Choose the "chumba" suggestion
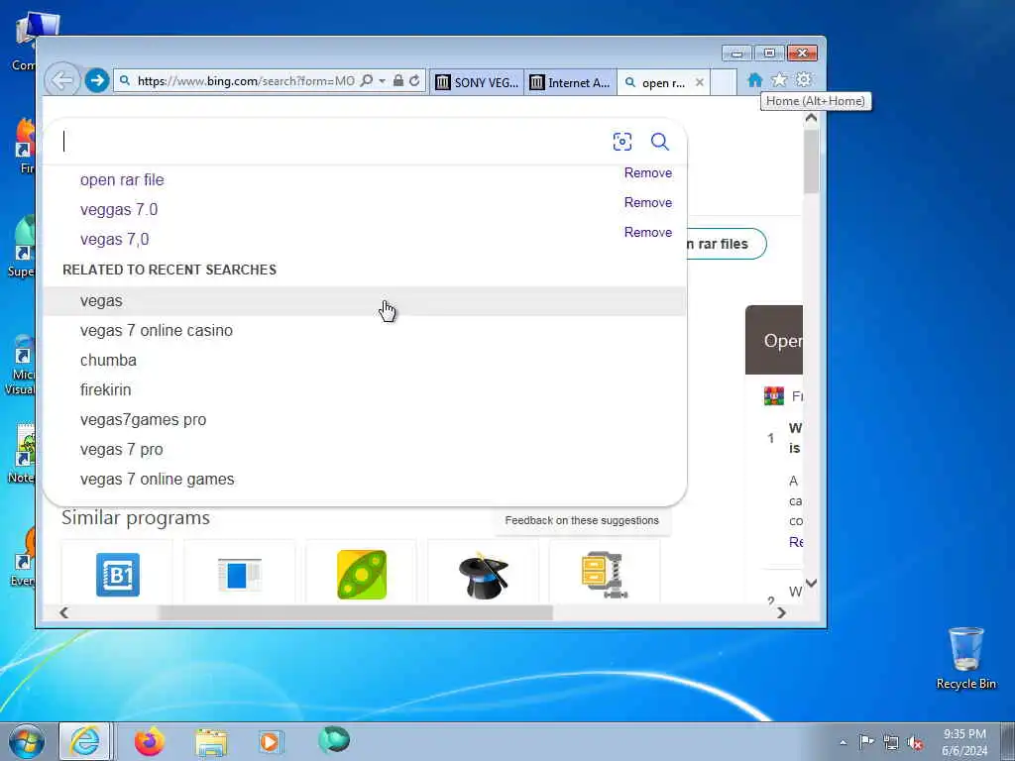Image resolution: width=1015 pixels, height=761 pixels. (364, 361)
